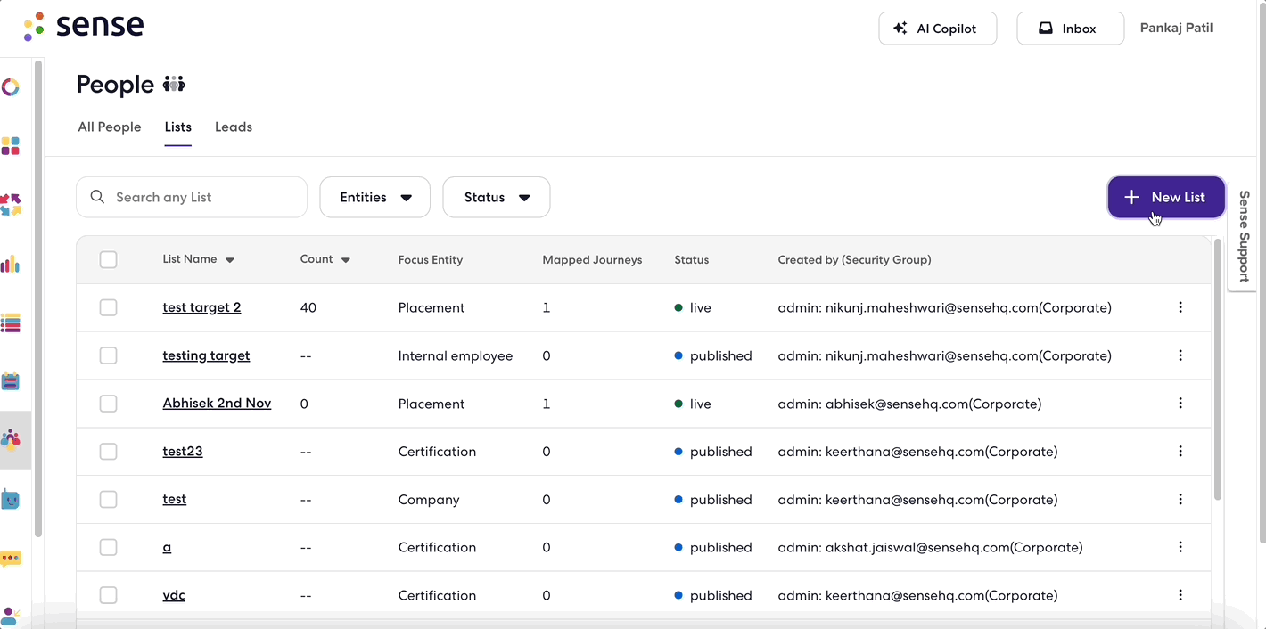1266x629 pixels.
Task: Select checkbox for test23
Action: click(x=108, y=452)
